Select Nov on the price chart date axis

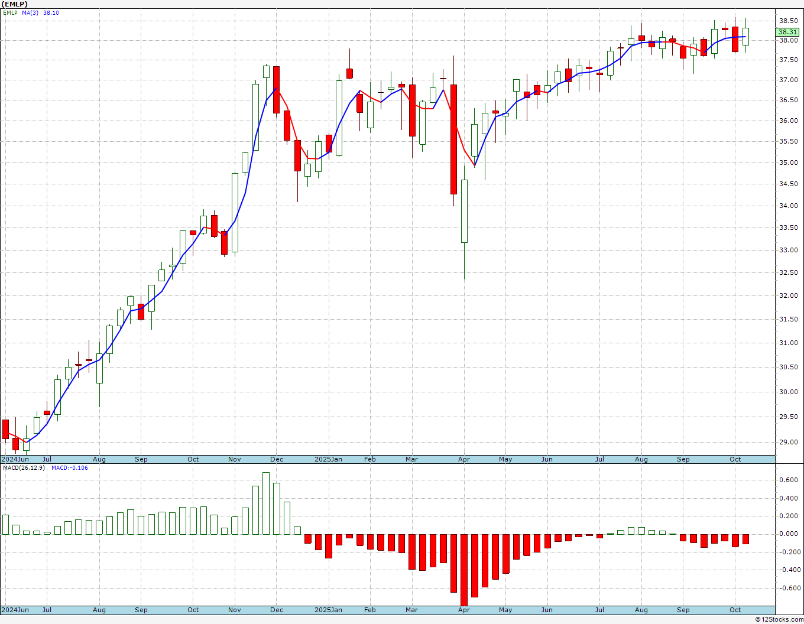click(235, 459)
